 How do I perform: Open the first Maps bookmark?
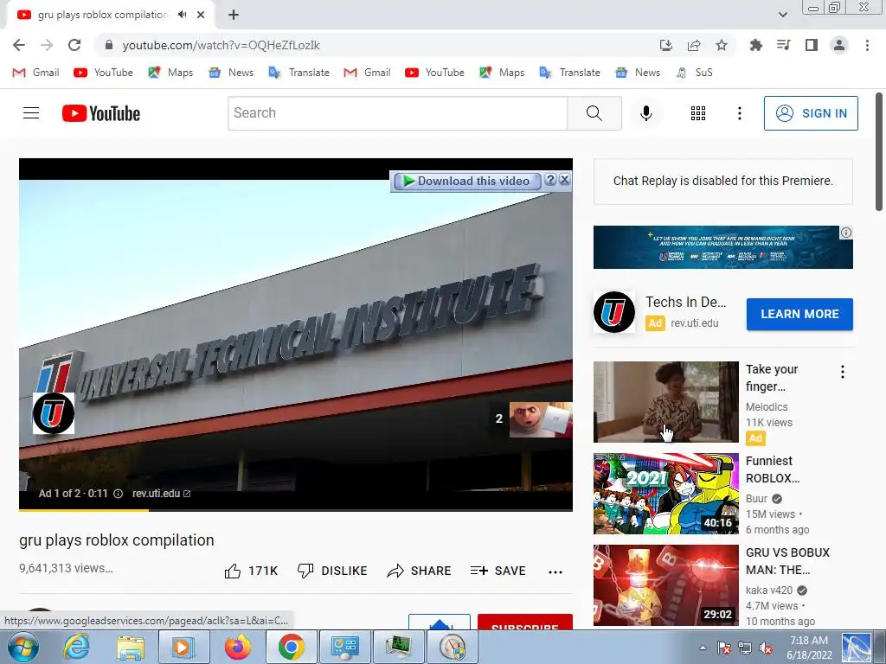tap(170, 73)
